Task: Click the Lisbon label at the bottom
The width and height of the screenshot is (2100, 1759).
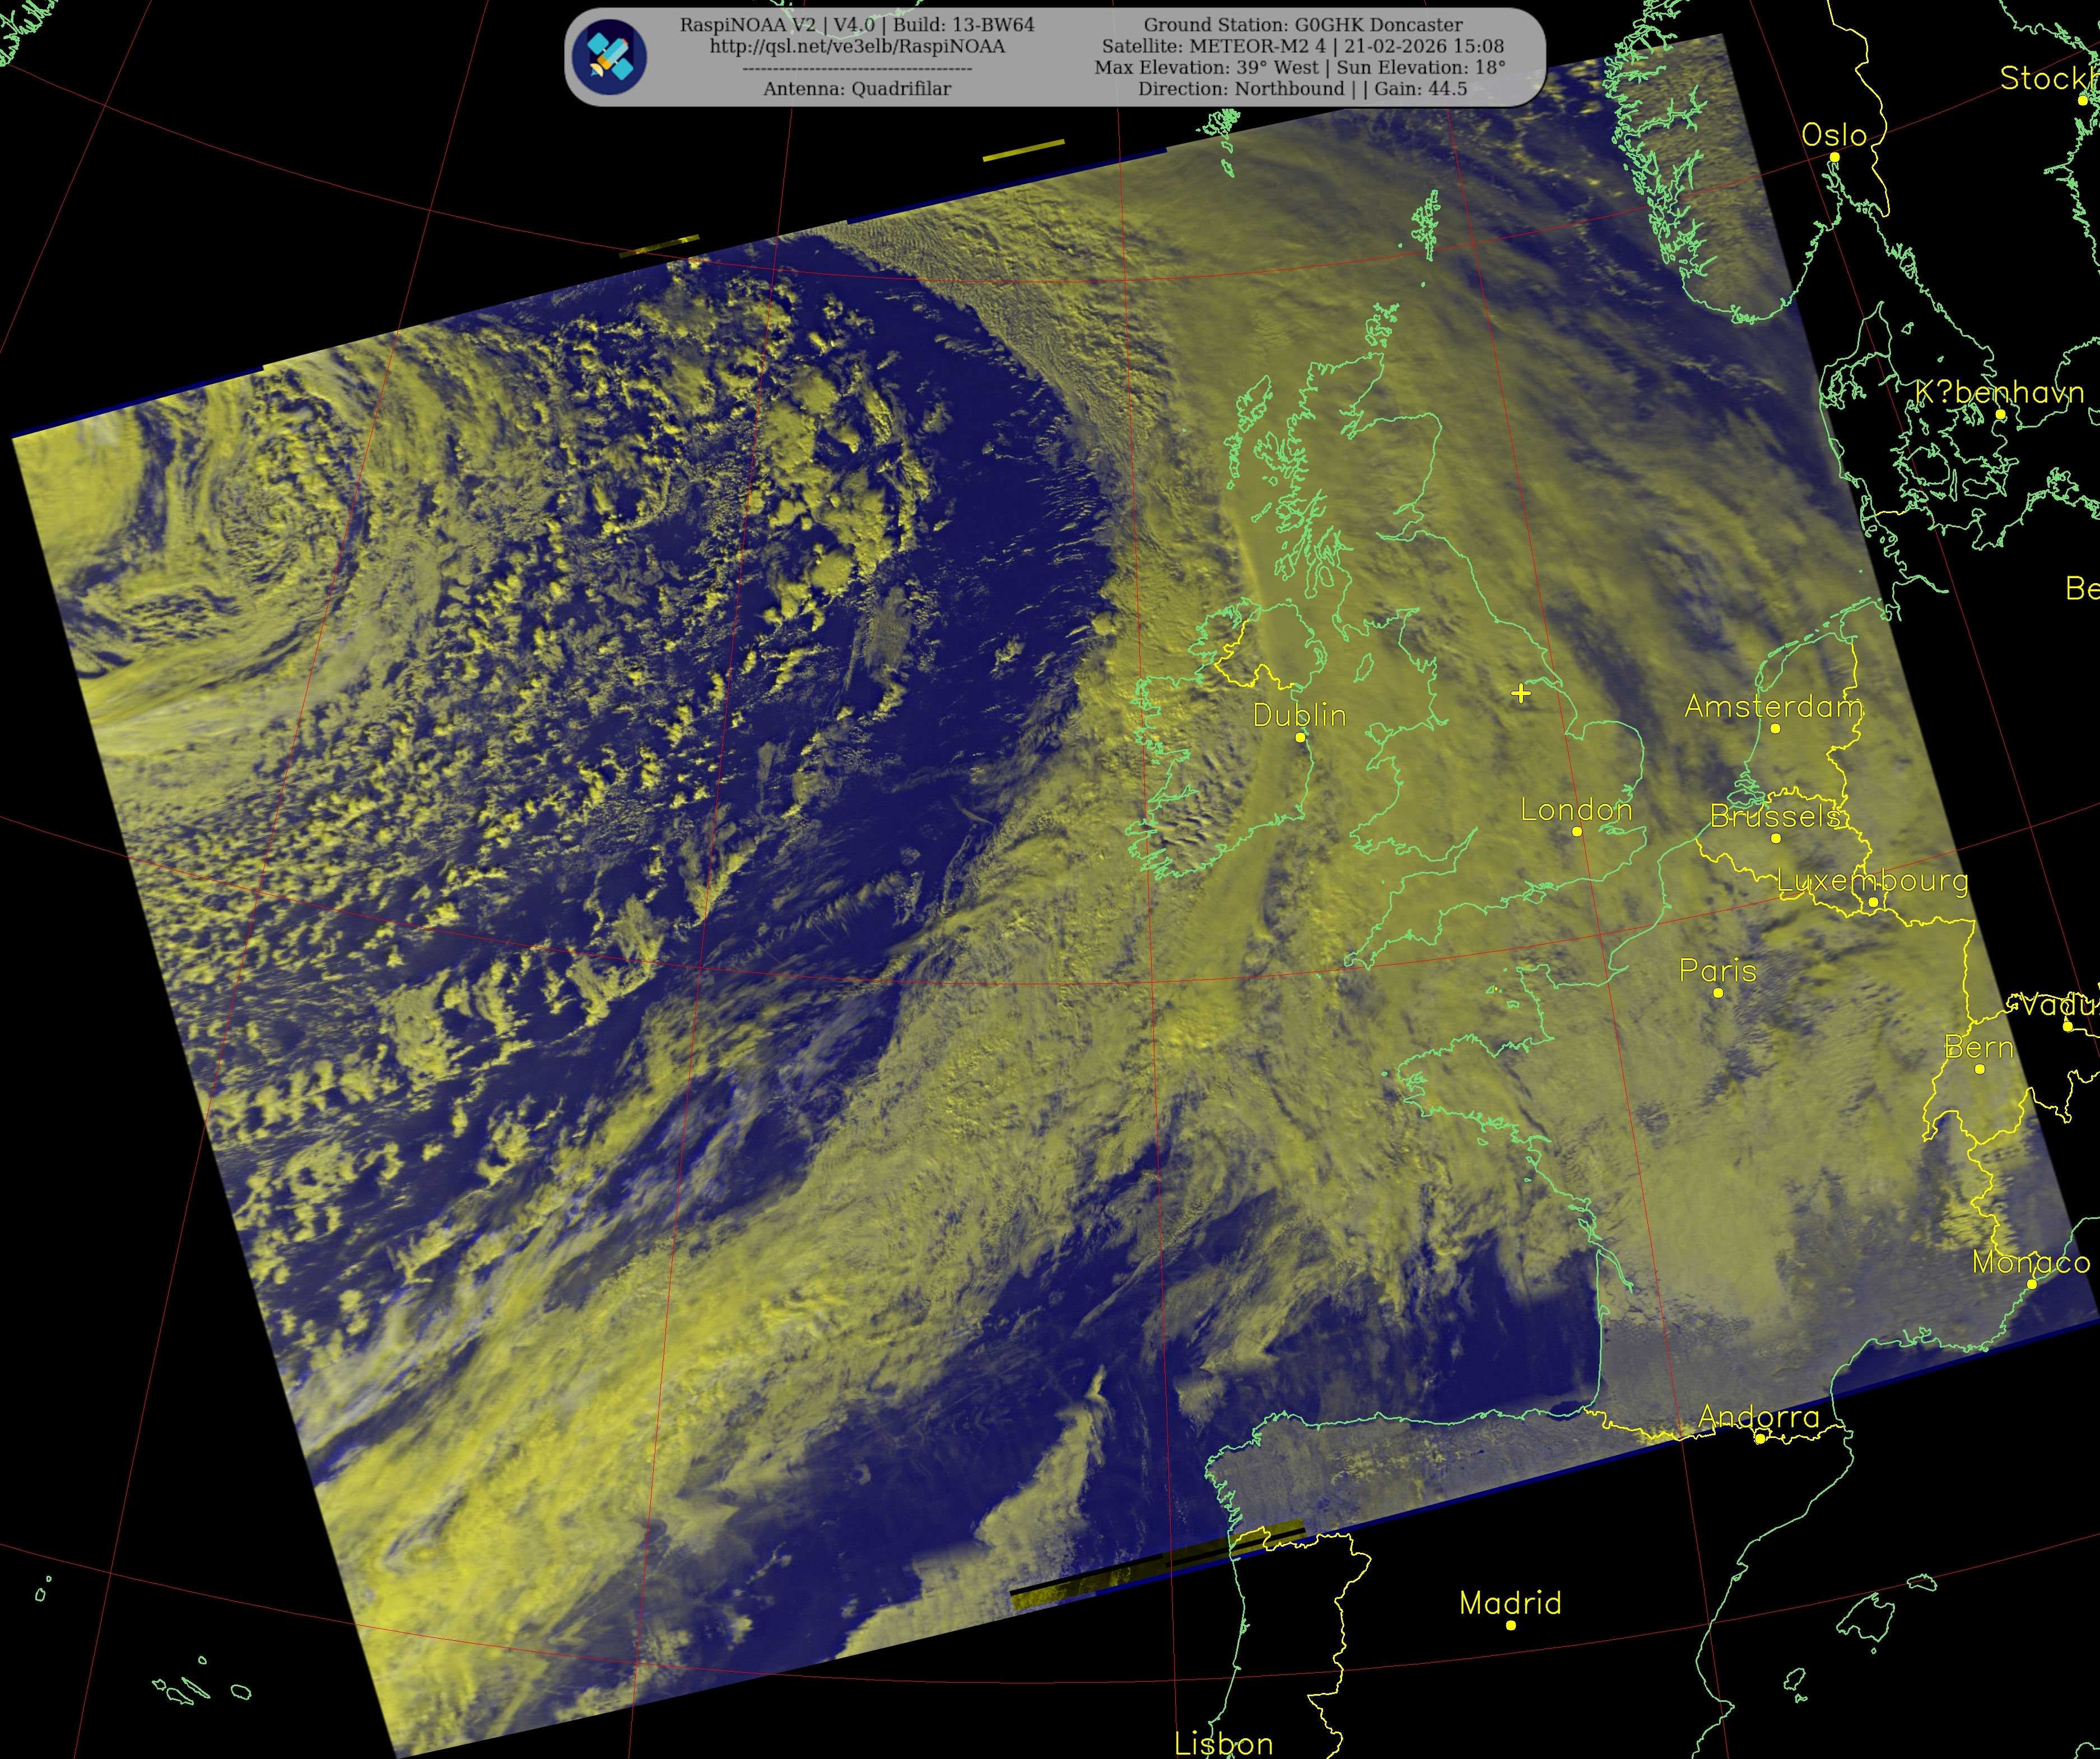Action: [1223, 1744]
